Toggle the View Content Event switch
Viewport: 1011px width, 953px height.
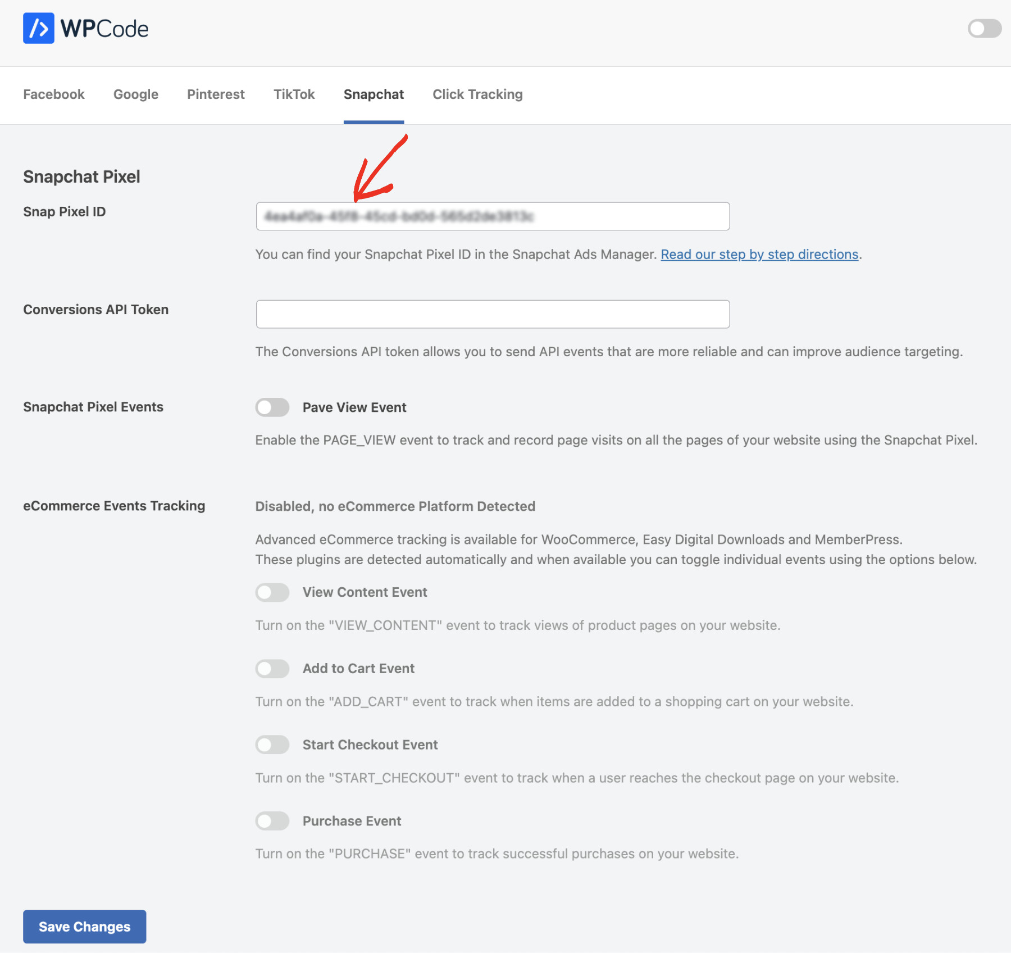272,592
